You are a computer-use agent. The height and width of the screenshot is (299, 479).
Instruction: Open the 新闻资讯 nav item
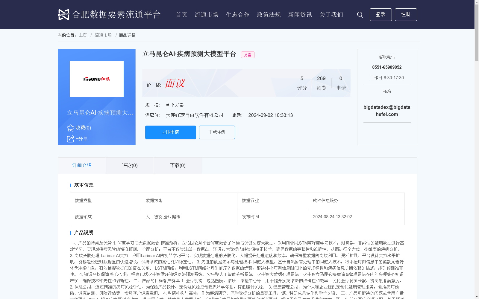(x=300, y=15)
